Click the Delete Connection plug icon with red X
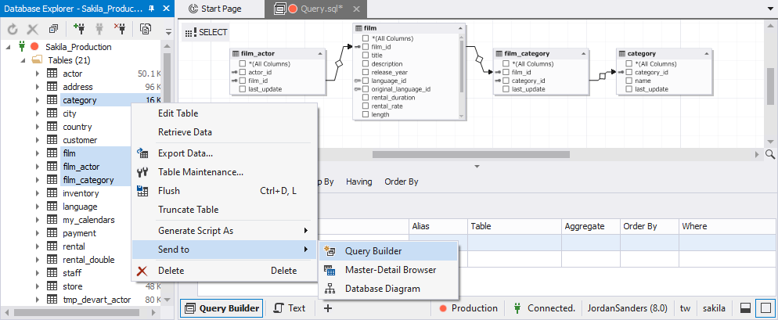 pyautogui.click(x=120, y=30)
